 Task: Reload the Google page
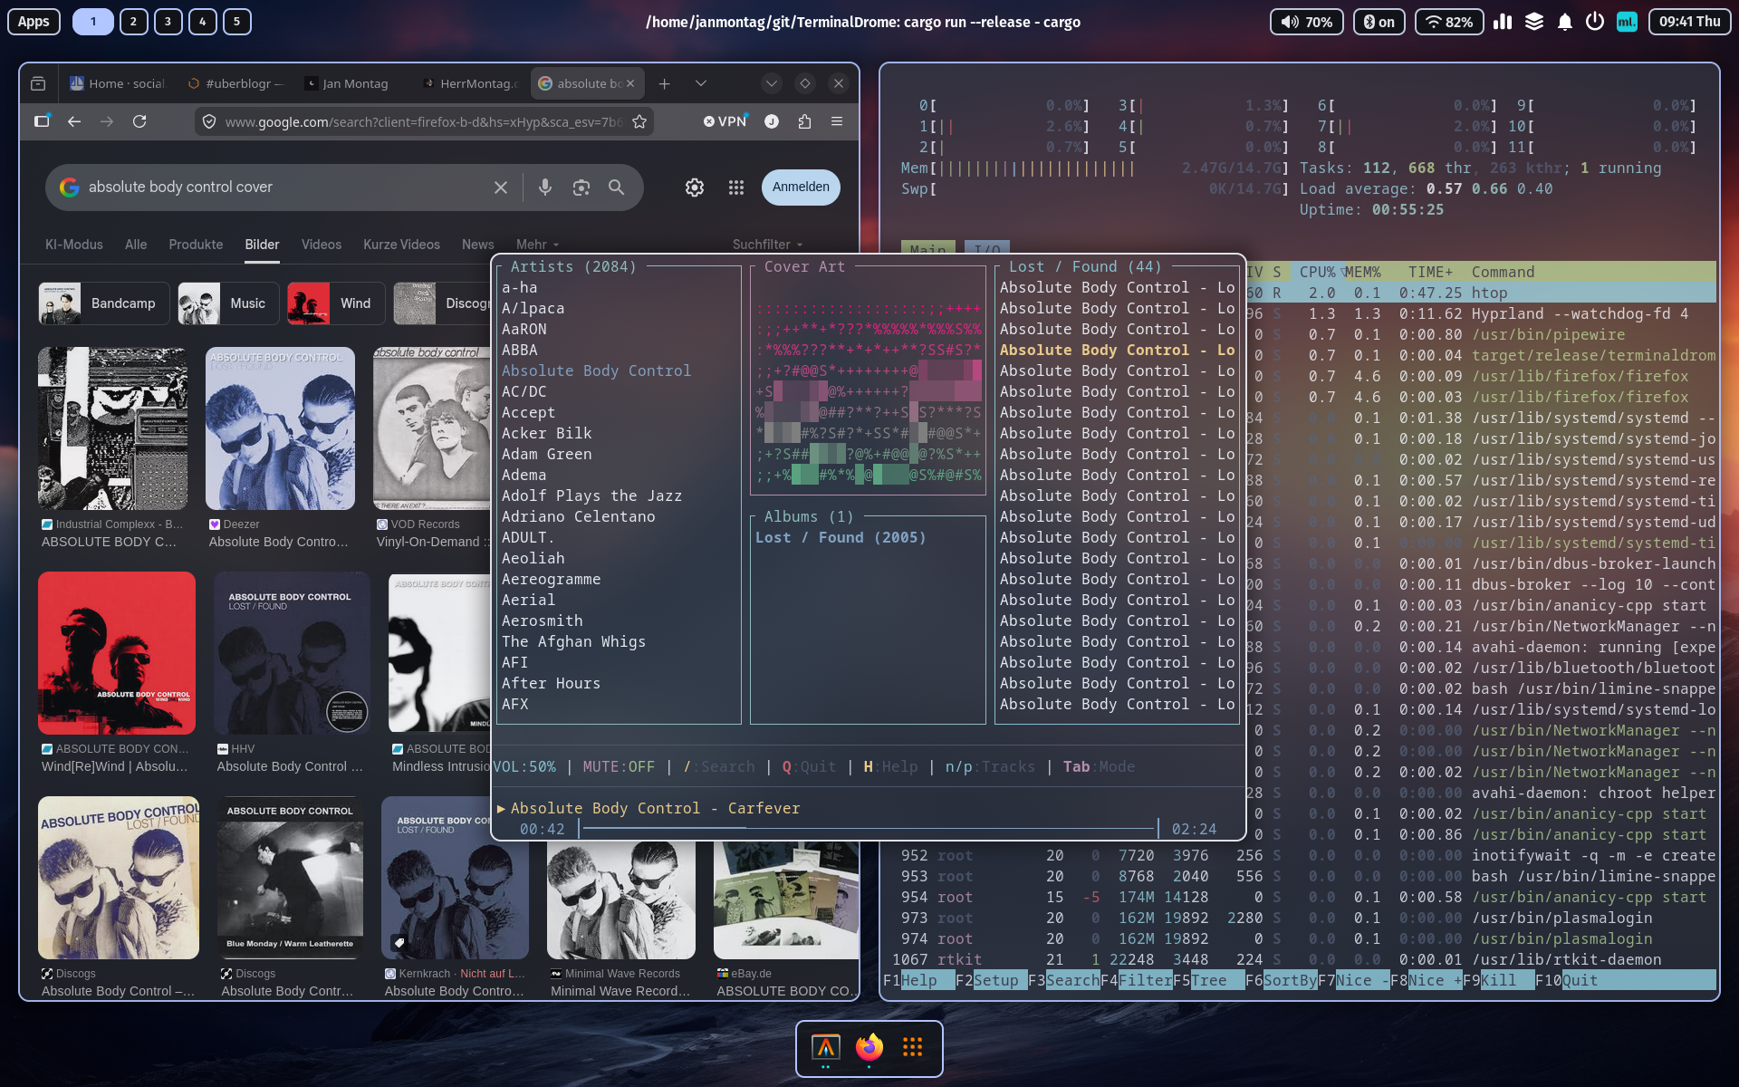(139, 121)
